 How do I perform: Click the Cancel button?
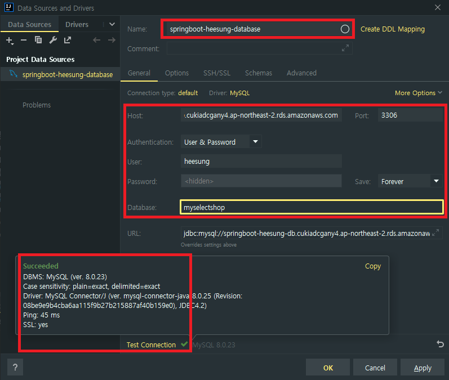[x=375, y=368]
